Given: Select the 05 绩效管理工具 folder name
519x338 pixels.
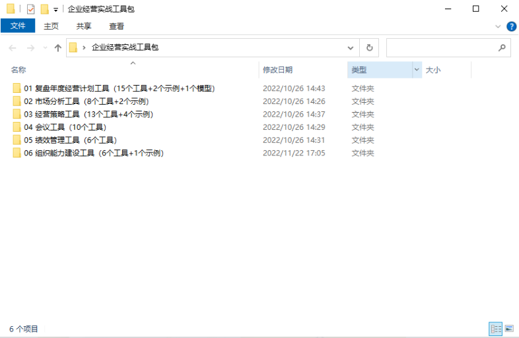Looking at the screenshot, I should click(71, 140).
